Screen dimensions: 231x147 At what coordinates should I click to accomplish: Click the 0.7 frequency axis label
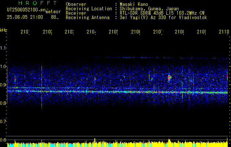(3, 122)
